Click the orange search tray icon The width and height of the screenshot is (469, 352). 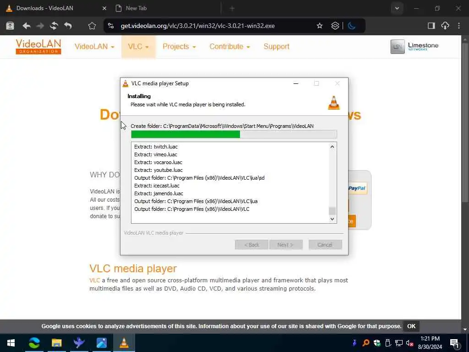(x=365, y=343)
